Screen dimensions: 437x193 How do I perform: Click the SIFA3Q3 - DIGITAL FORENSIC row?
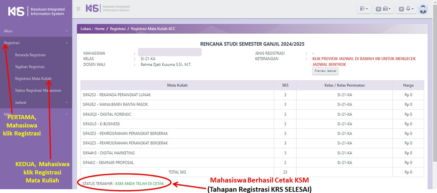point(177,114)
